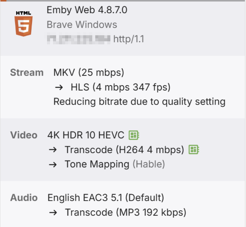246x227 pixels.
Task: Select the Video section label
Action: 24,135
